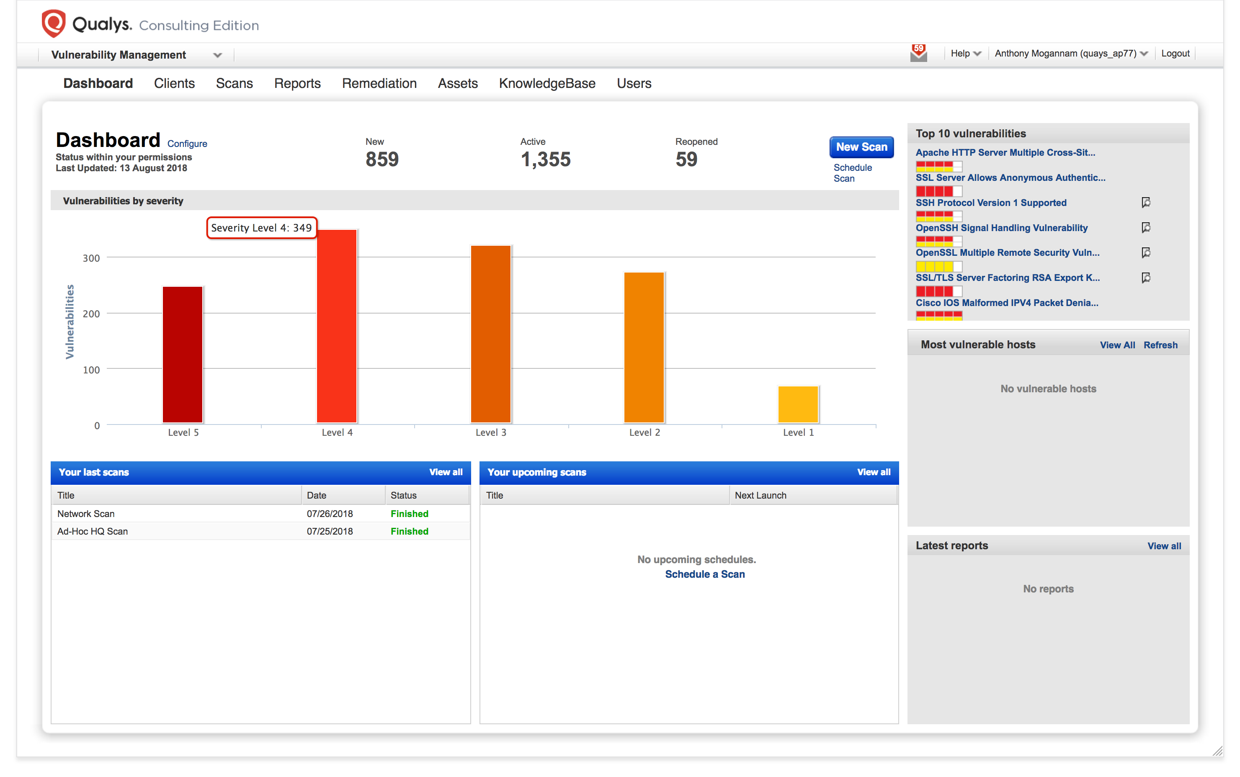The width and height of the screenshot is (1240, 777).
Task: Click the Qualys shield logo
Action: click(54, 23)
